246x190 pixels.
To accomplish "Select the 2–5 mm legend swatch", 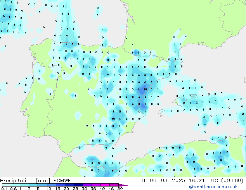I will [x=33, y=185].
